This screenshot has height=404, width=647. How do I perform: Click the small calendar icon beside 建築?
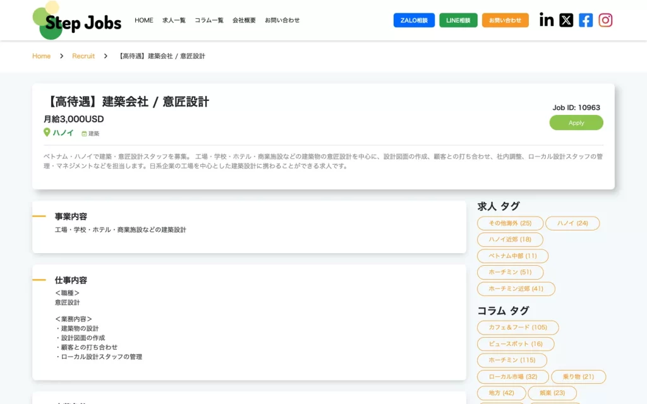point(84,134)
